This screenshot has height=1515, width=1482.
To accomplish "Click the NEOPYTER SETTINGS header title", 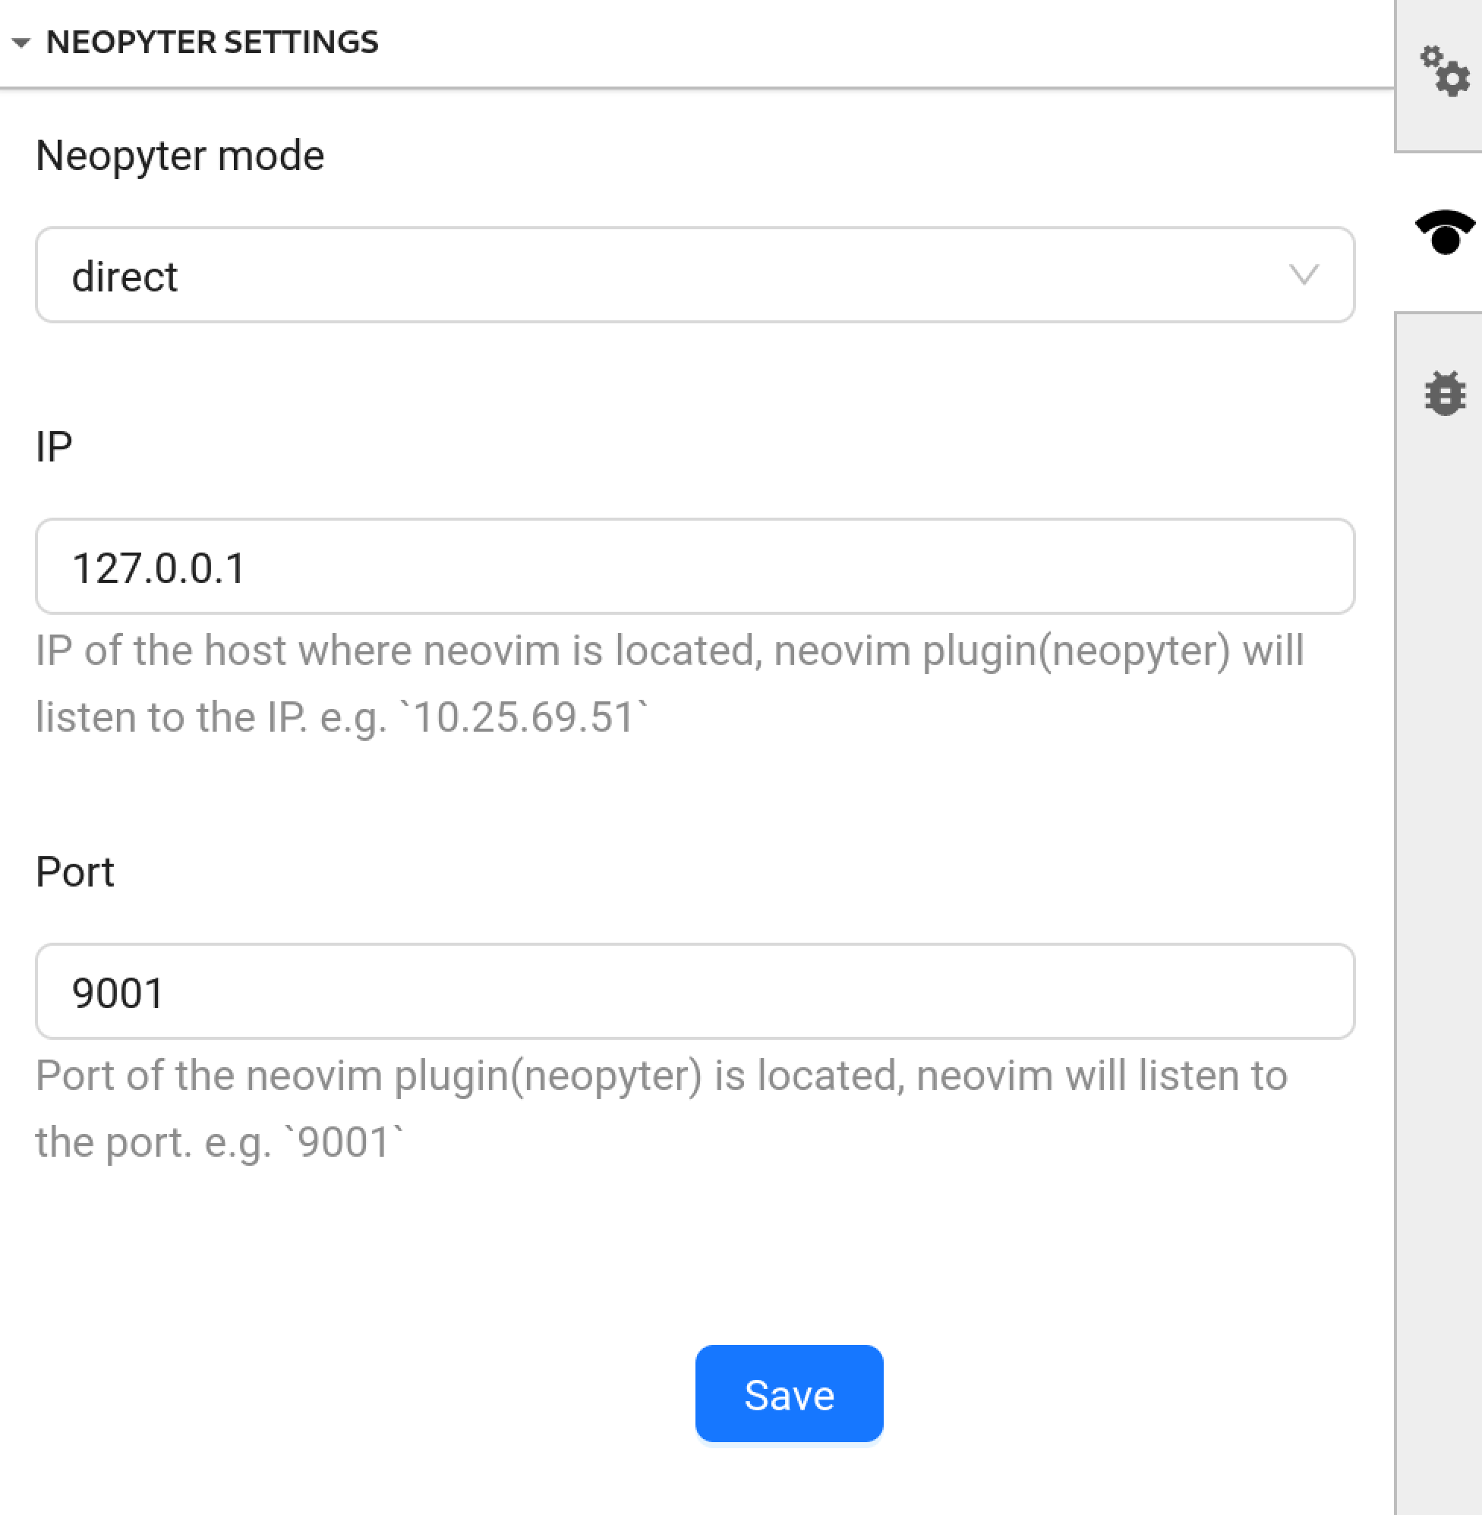I will [x=212, y=42].
